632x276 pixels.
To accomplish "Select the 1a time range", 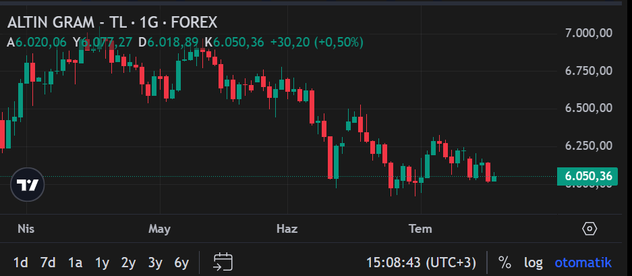I will tap(75, 263).
